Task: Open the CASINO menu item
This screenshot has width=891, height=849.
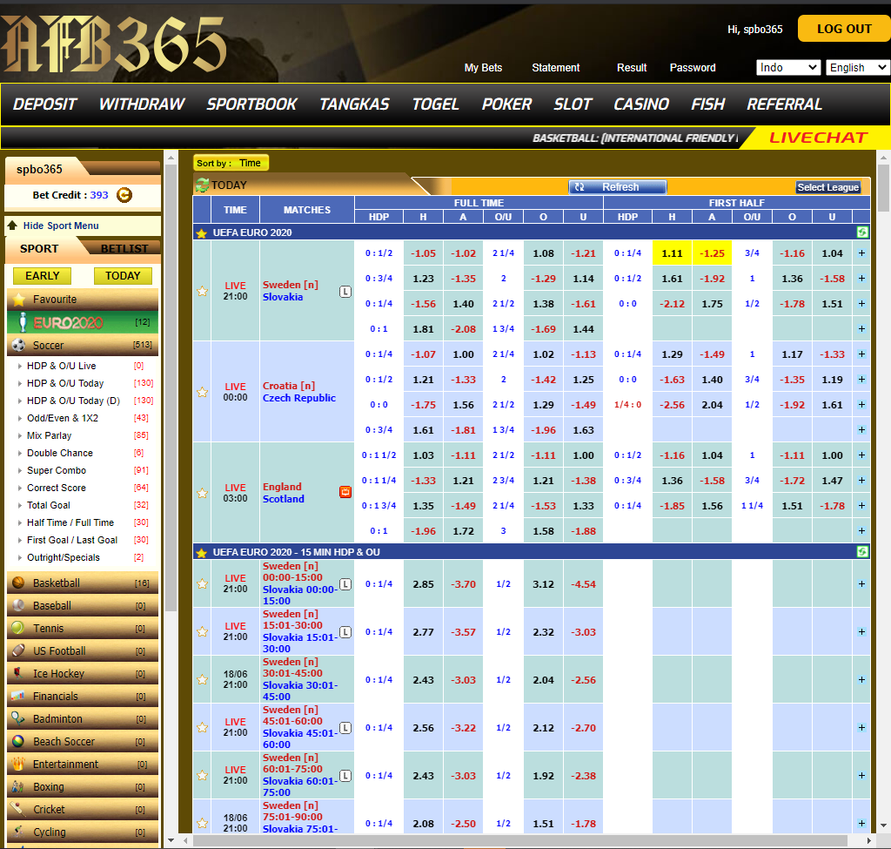Action: (x=640, y=104)
